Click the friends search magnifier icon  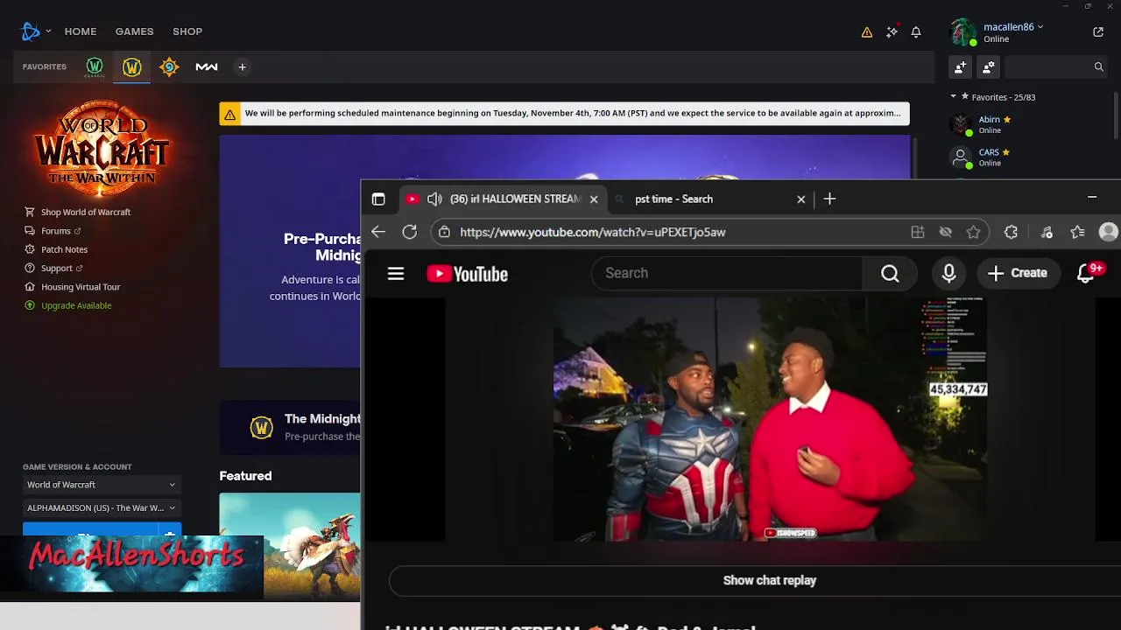[1098, 66]
